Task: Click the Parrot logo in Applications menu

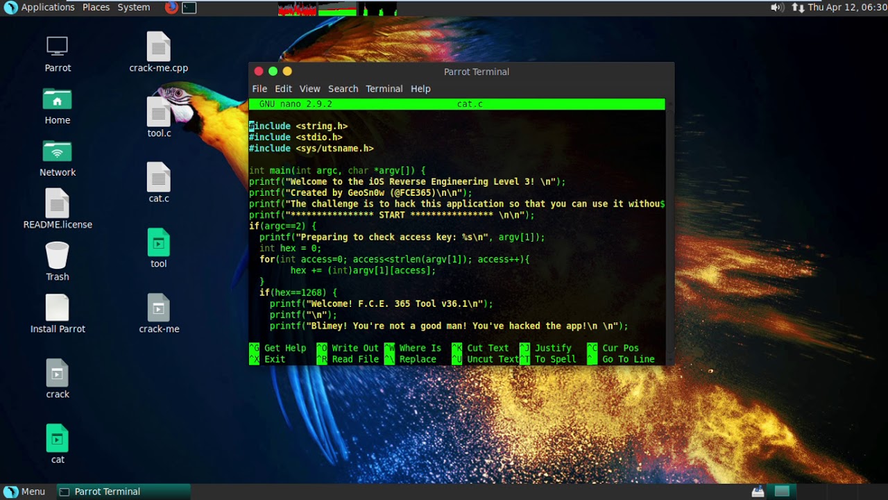Action: coord(10,8)
